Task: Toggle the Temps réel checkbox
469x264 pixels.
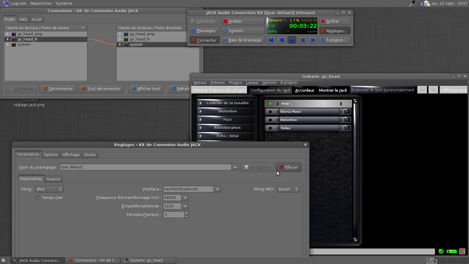Action: 38,197
